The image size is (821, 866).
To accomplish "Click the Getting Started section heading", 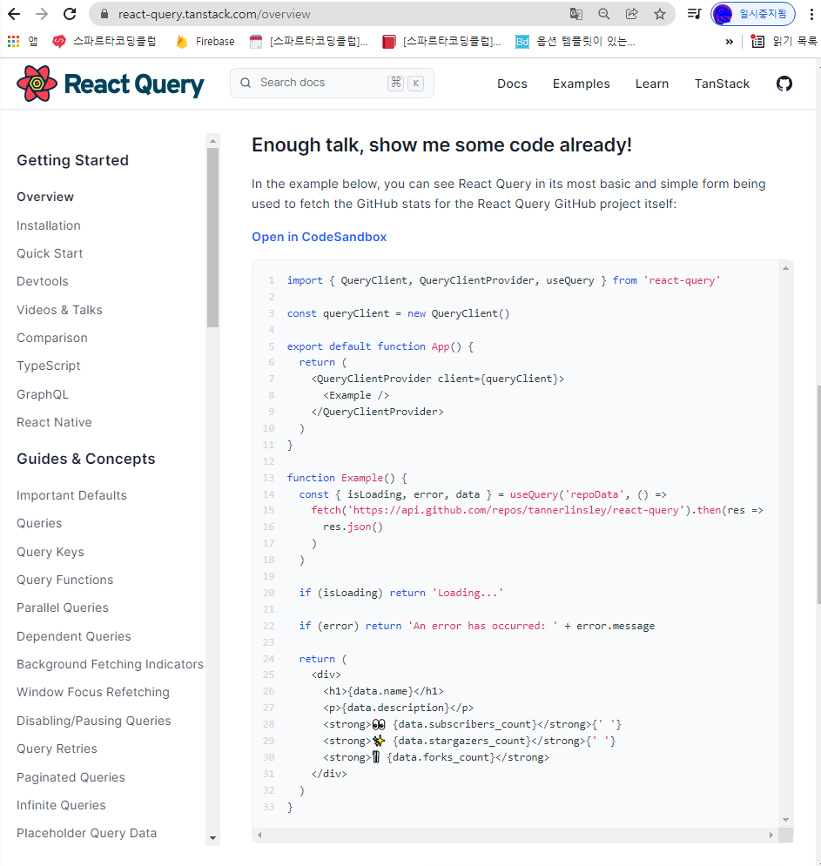I will click(x=72, y=160).
